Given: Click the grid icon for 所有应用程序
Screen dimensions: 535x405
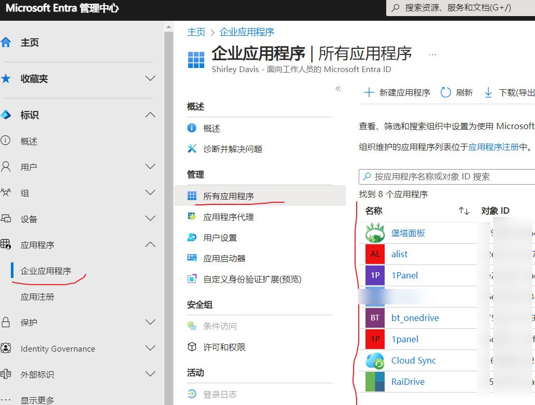Looking at the screenshot, I should pos(192,196).
